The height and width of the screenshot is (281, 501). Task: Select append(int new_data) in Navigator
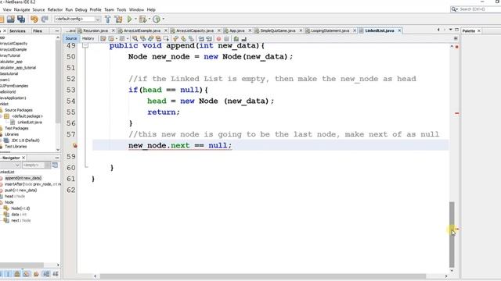23,178
